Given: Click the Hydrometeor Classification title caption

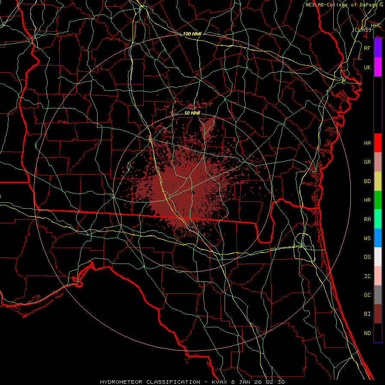Looking at the screenshot, I should pos(192,382).
